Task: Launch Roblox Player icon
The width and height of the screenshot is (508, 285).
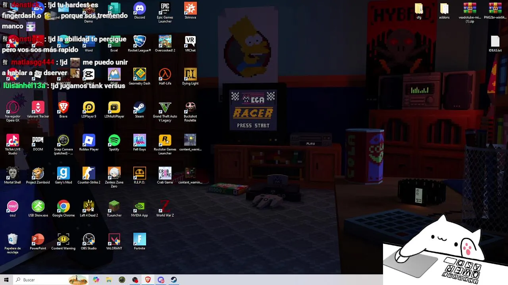Action: pyautogui.click(x=89, y=142)
